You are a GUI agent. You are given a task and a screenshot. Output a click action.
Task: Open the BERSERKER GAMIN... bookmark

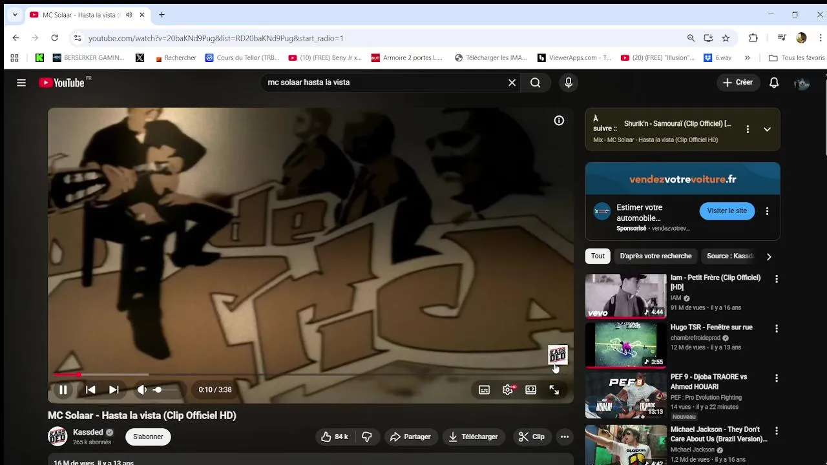click(89, 57)
